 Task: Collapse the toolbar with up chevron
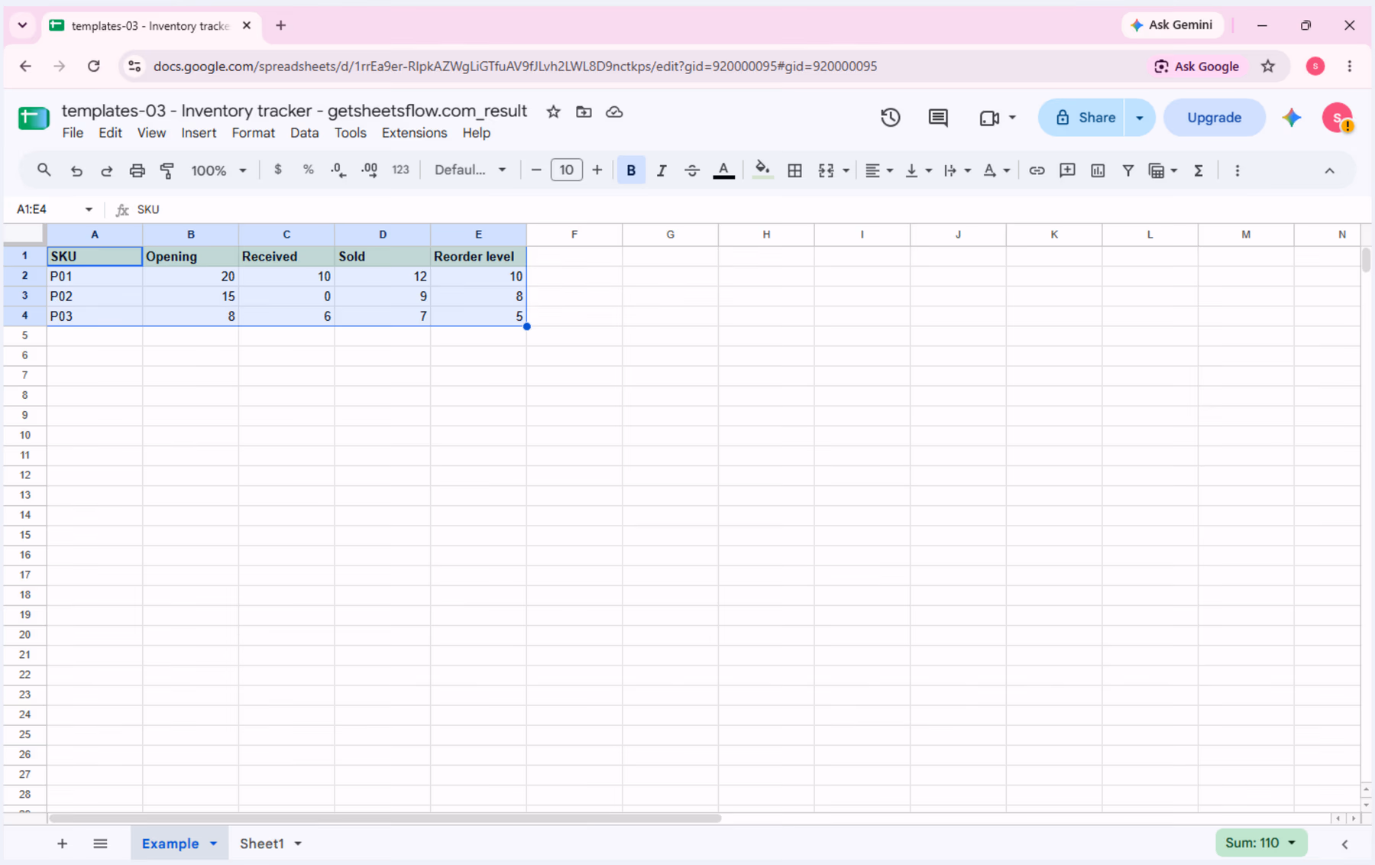[1330, 170]
